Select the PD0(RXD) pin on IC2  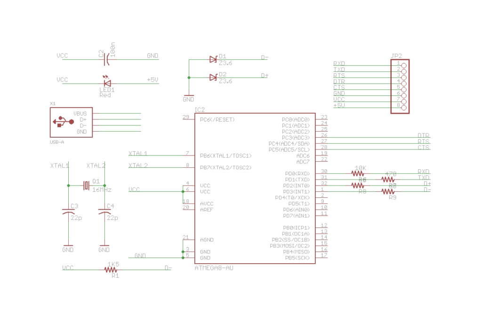click(297, 173)
